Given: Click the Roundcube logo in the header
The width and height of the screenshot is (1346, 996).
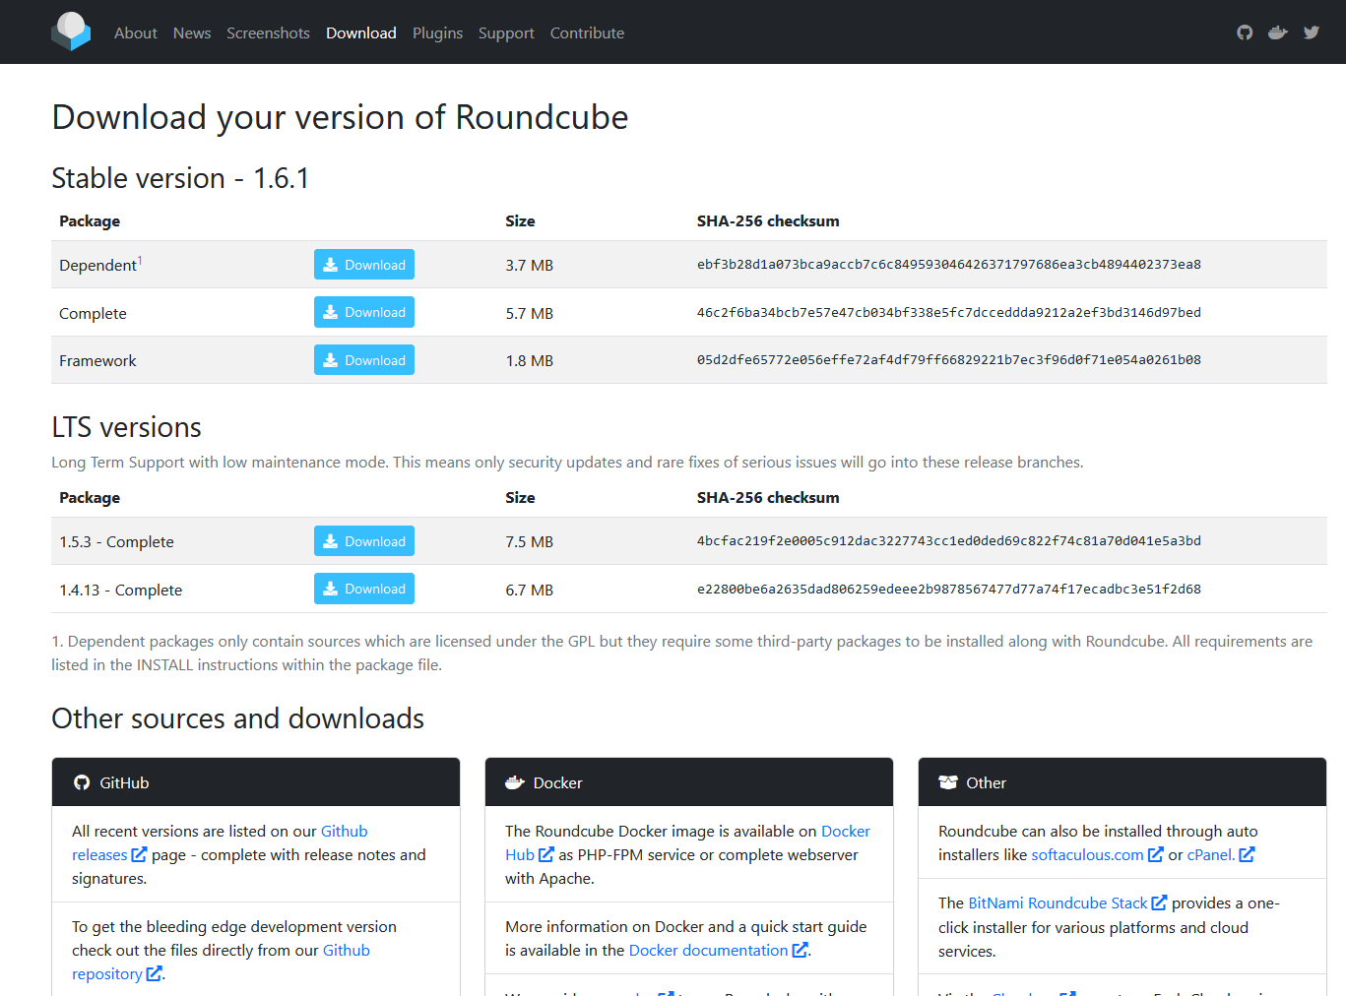Looking at the screenshot, I should click(71, 31).
